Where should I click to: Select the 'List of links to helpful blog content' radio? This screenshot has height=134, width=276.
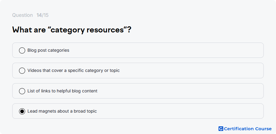tap(22, 91)
